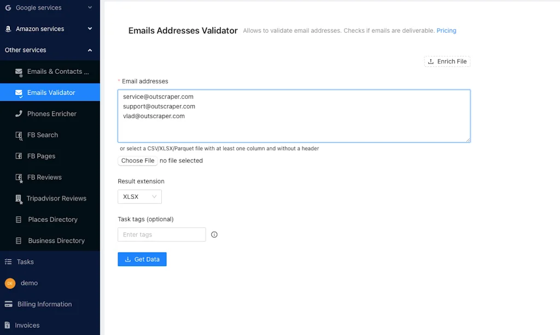This screenshot has height=335, width=560.
Task: View the Invoices section
Action: pos(26,325)
